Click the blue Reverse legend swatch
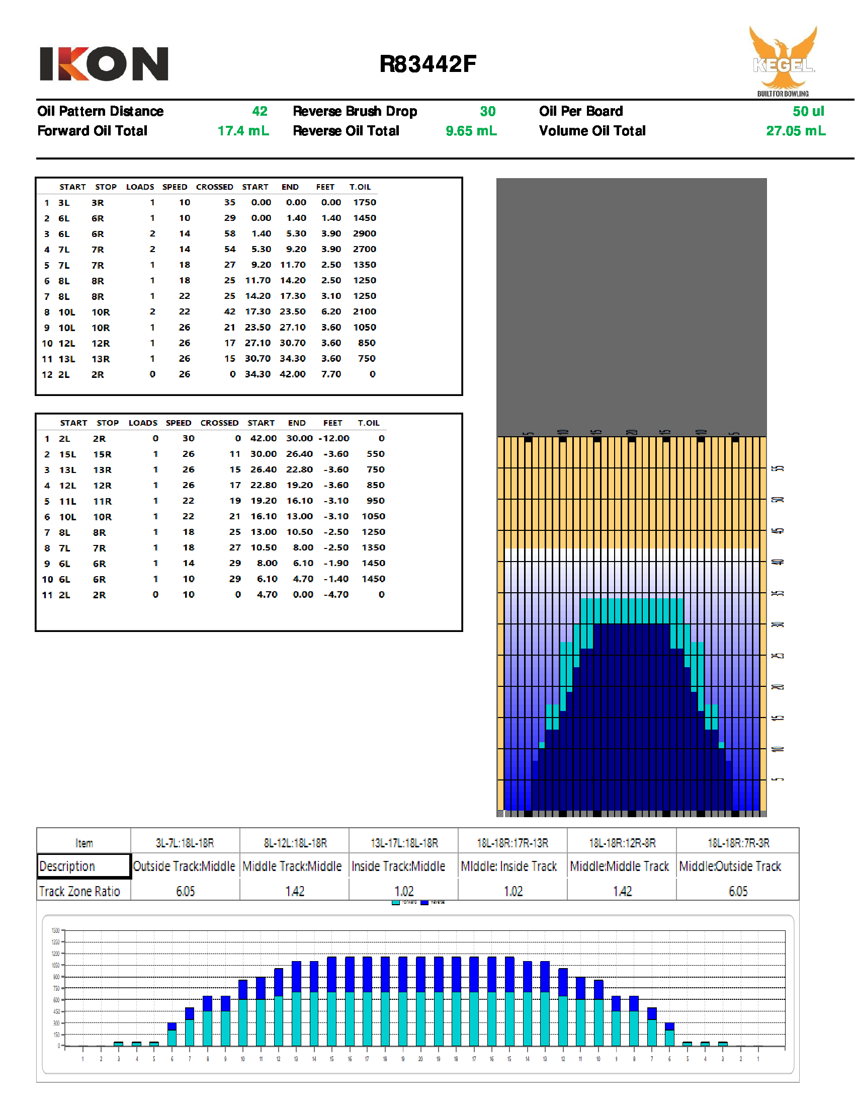This screenshot has width=855, height=1107. pos(424,903)
